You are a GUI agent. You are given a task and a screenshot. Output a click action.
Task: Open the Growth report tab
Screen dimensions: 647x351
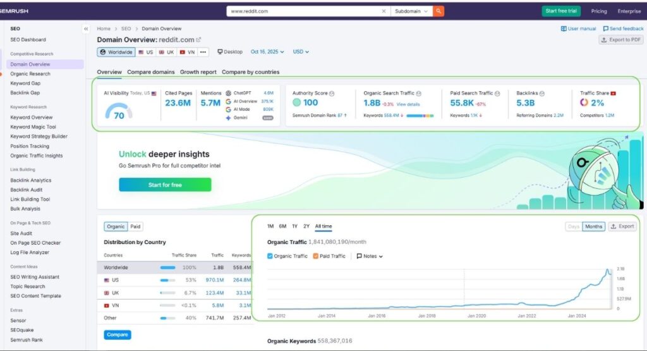click(x=198, y=72)
